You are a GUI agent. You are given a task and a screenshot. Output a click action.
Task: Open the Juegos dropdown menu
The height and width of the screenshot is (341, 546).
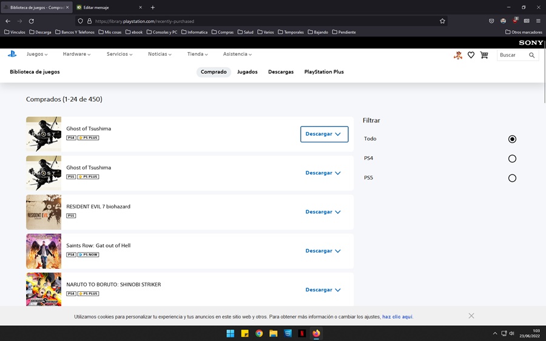pyautogui.click(x=37, y=55)
